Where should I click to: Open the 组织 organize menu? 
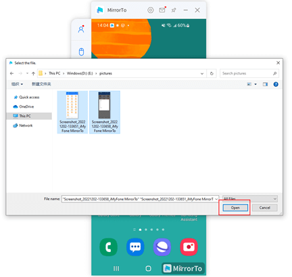17,84
